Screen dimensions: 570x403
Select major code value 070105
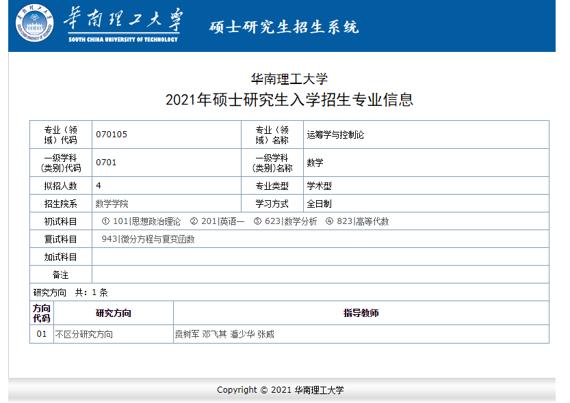(112, 135)
